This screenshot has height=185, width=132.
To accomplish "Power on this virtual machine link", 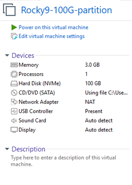I will (x=54, y=27).
